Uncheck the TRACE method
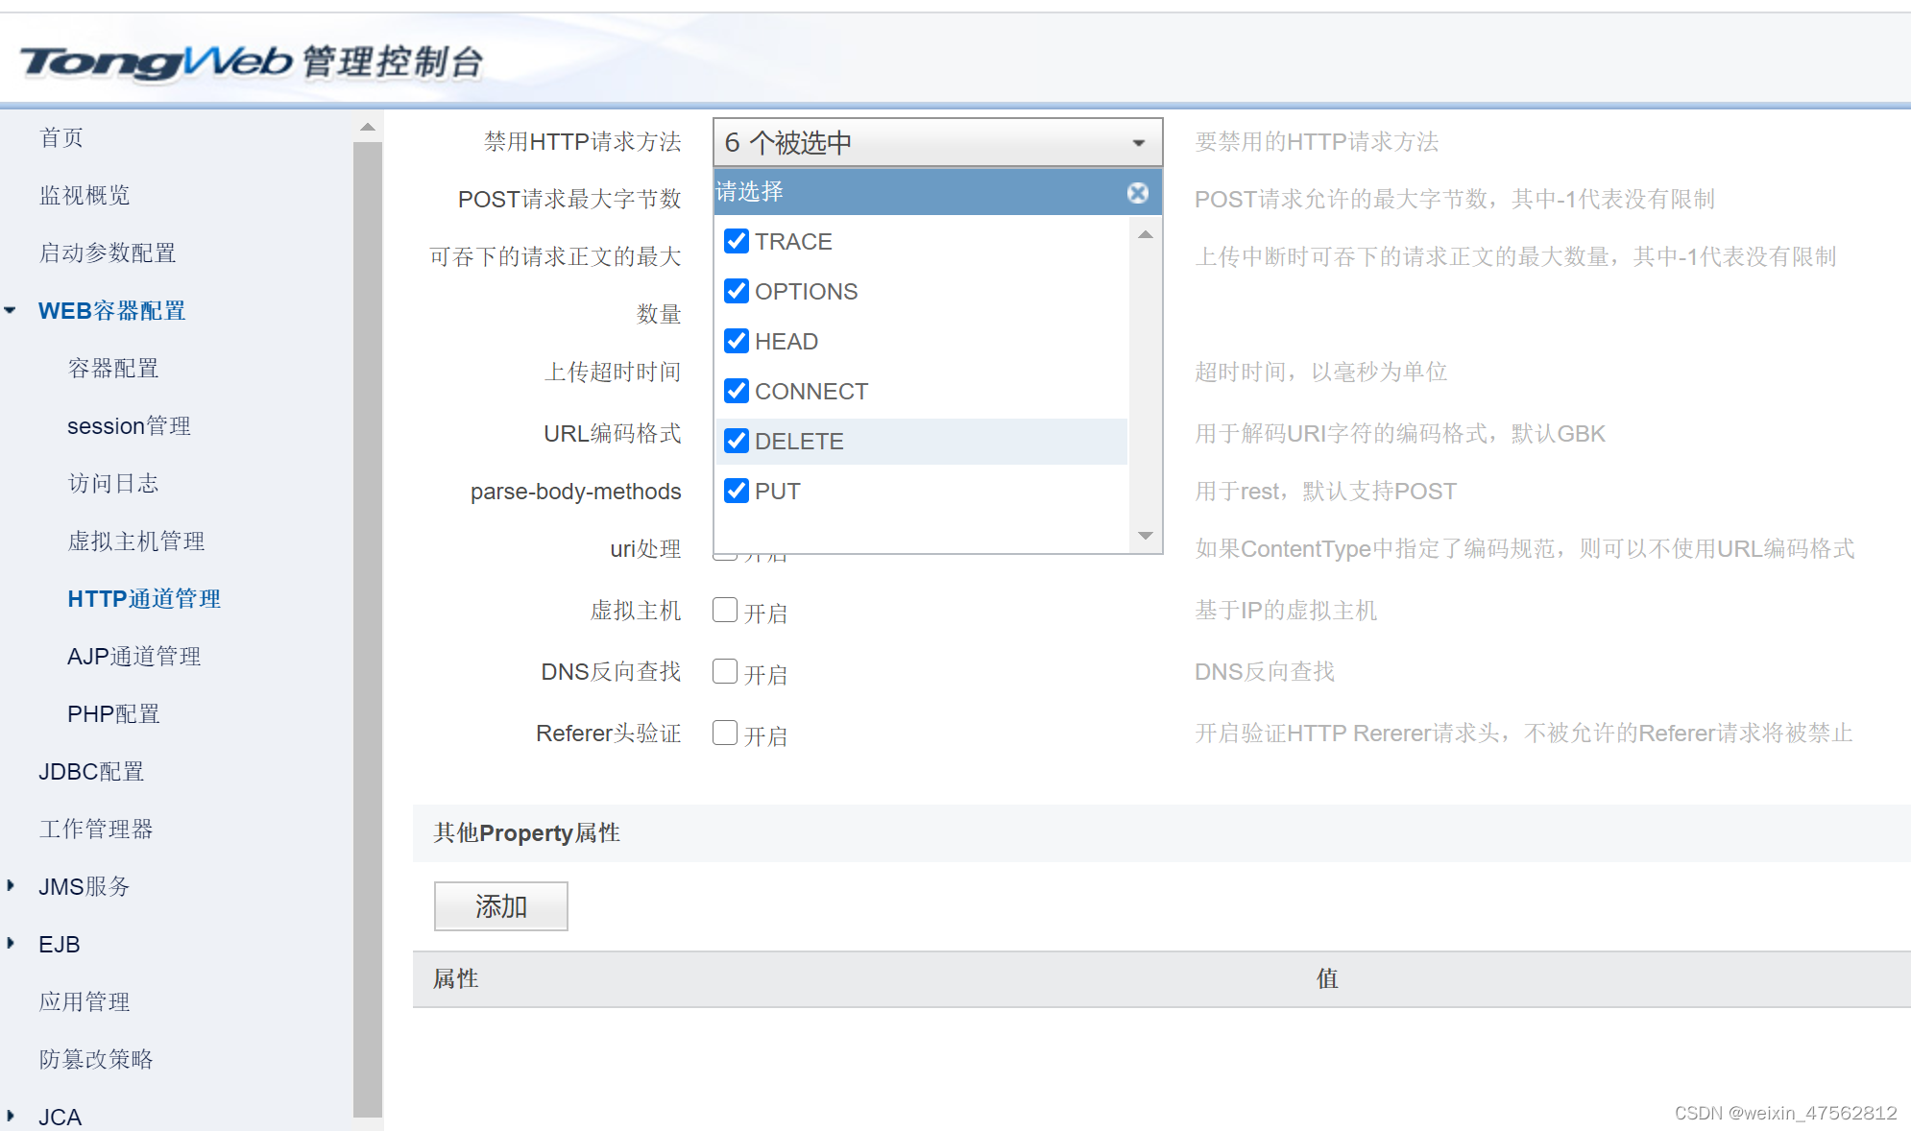The height and width of the screenshot is (1131, 1911). 737,241
